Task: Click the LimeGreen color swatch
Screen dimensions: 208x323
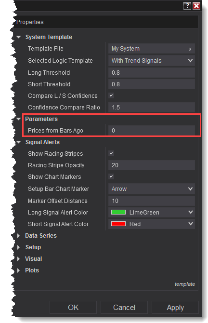Action: pyautogui.click(x=118, y=212)
